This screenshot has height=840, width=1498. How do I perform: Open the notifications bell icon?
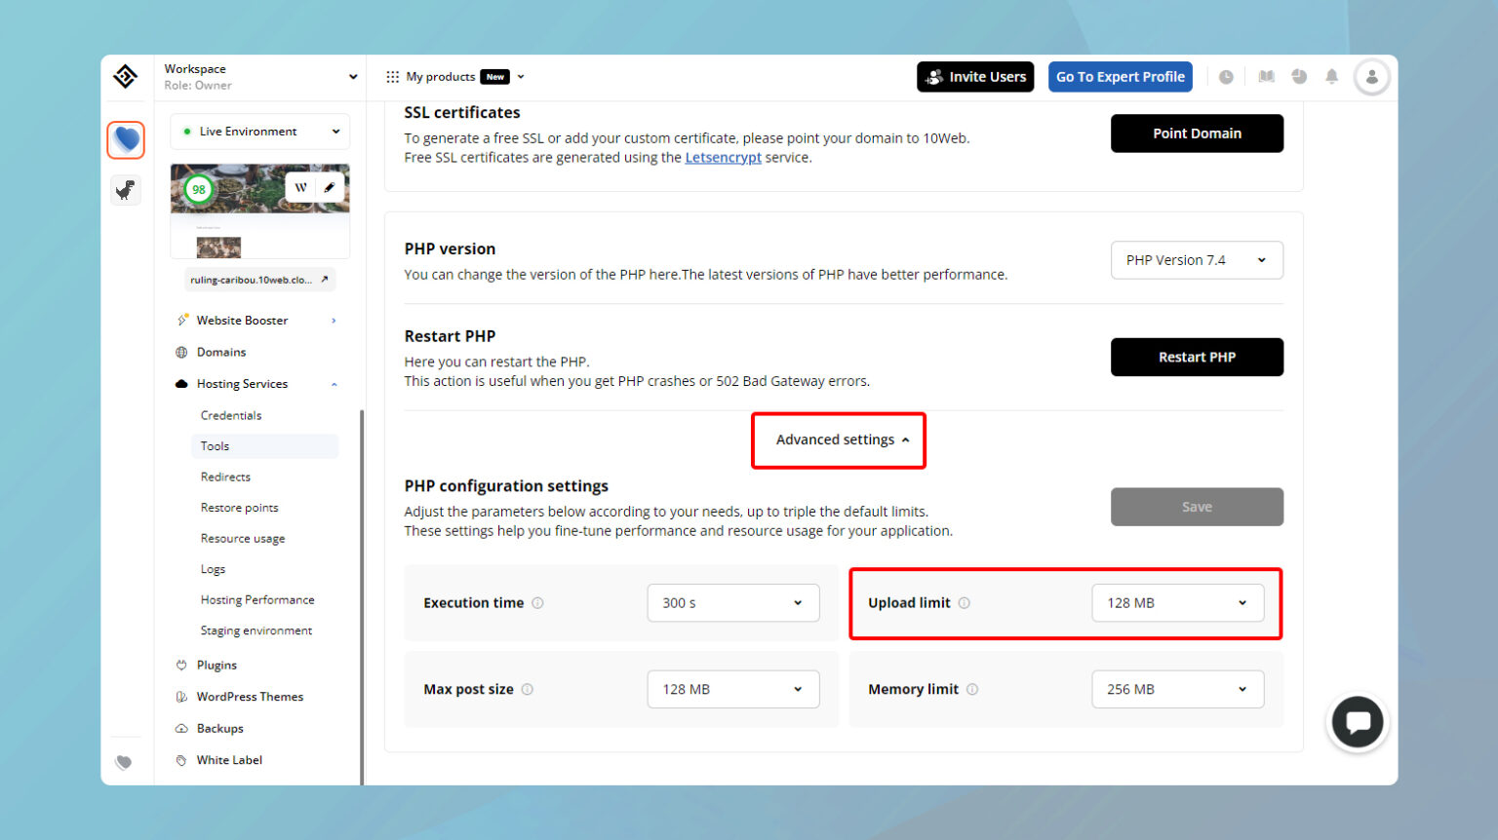(1332, 76)
